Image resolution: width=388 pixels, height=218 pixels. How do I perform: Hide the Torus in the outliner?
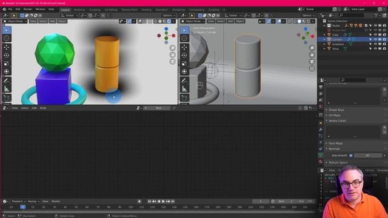(x=375, y=48)
